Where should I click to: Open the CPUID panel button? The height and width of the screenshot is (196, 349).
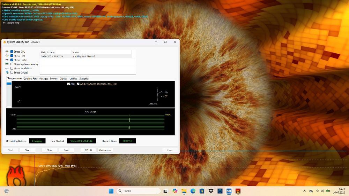point(88,150)
